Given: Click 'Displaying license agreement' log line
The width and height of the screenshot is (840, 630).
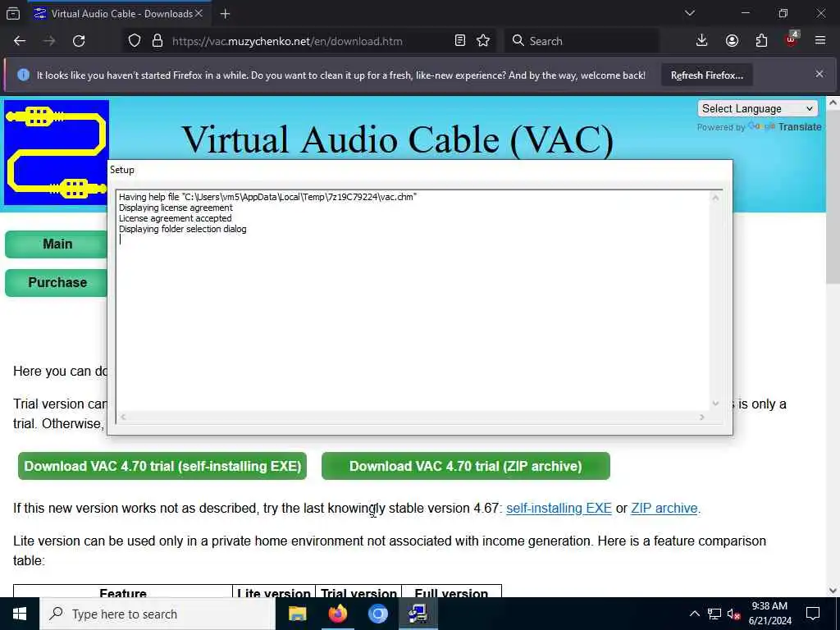Looking at the screenshot, I should (x=176, y=208).
